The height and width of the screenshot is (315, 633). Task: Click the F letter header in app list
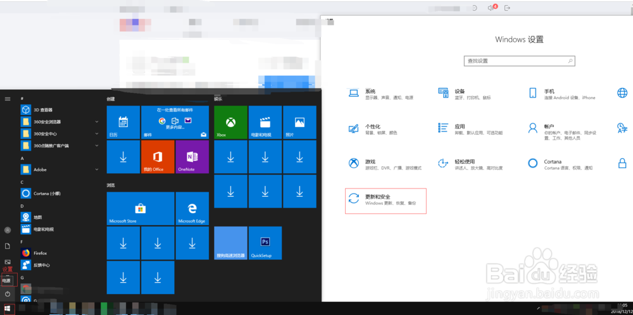(x=22, y=242)
